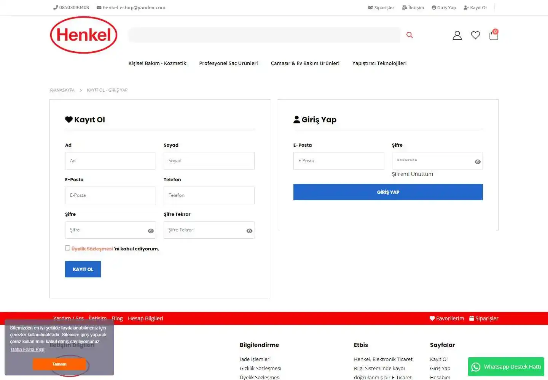This screenshot has width=548, height=380.
Task: Open Siparişler in the top bar
Action: tap(381, 8)
